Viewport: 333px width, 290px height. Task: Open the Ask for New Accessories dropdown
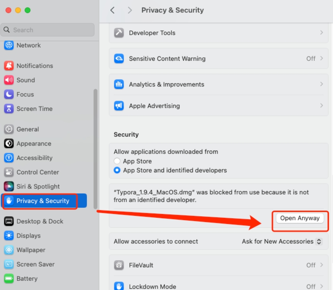[282, 241]
